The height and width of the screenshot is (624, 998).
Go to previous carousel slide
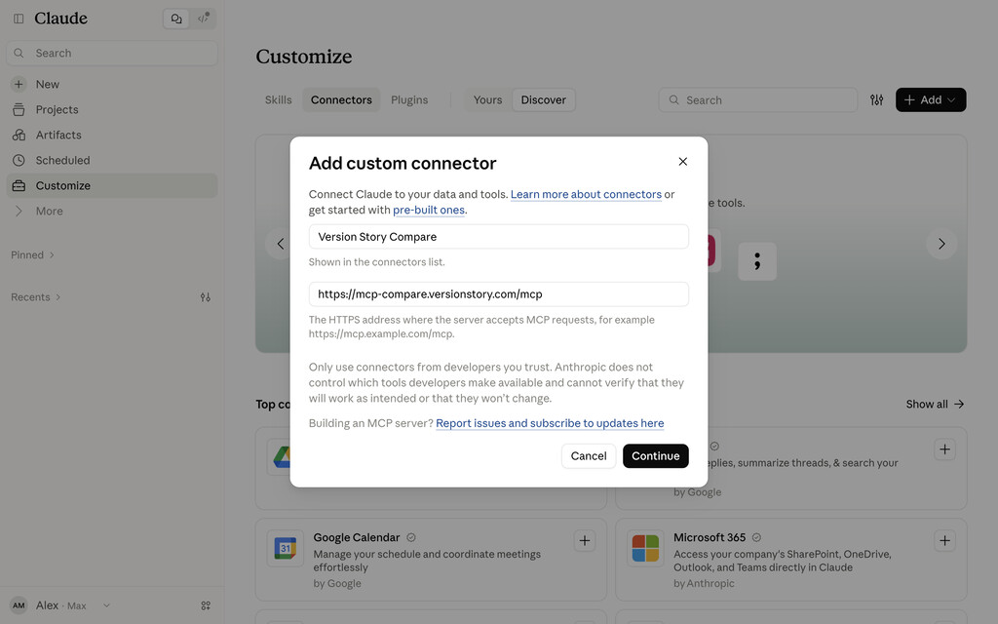(x=280, y=244)
